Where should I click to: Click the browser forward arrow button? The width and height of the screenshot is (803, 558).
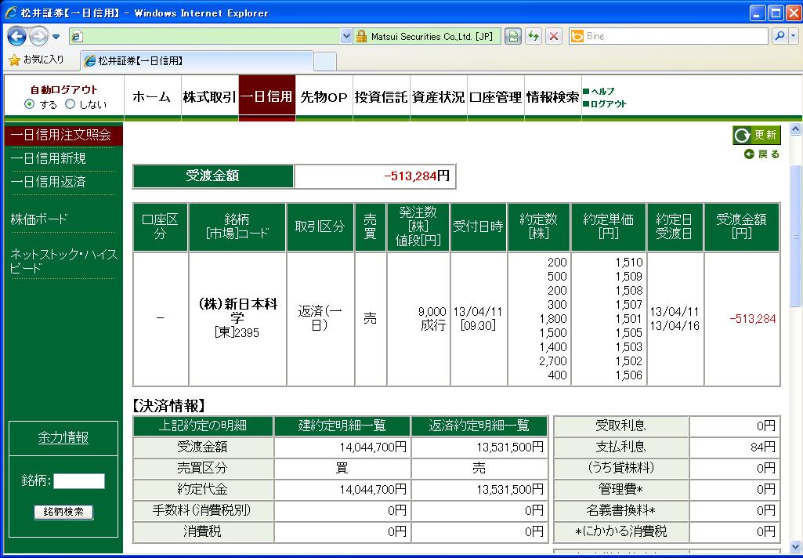click(x=39, y=36)
